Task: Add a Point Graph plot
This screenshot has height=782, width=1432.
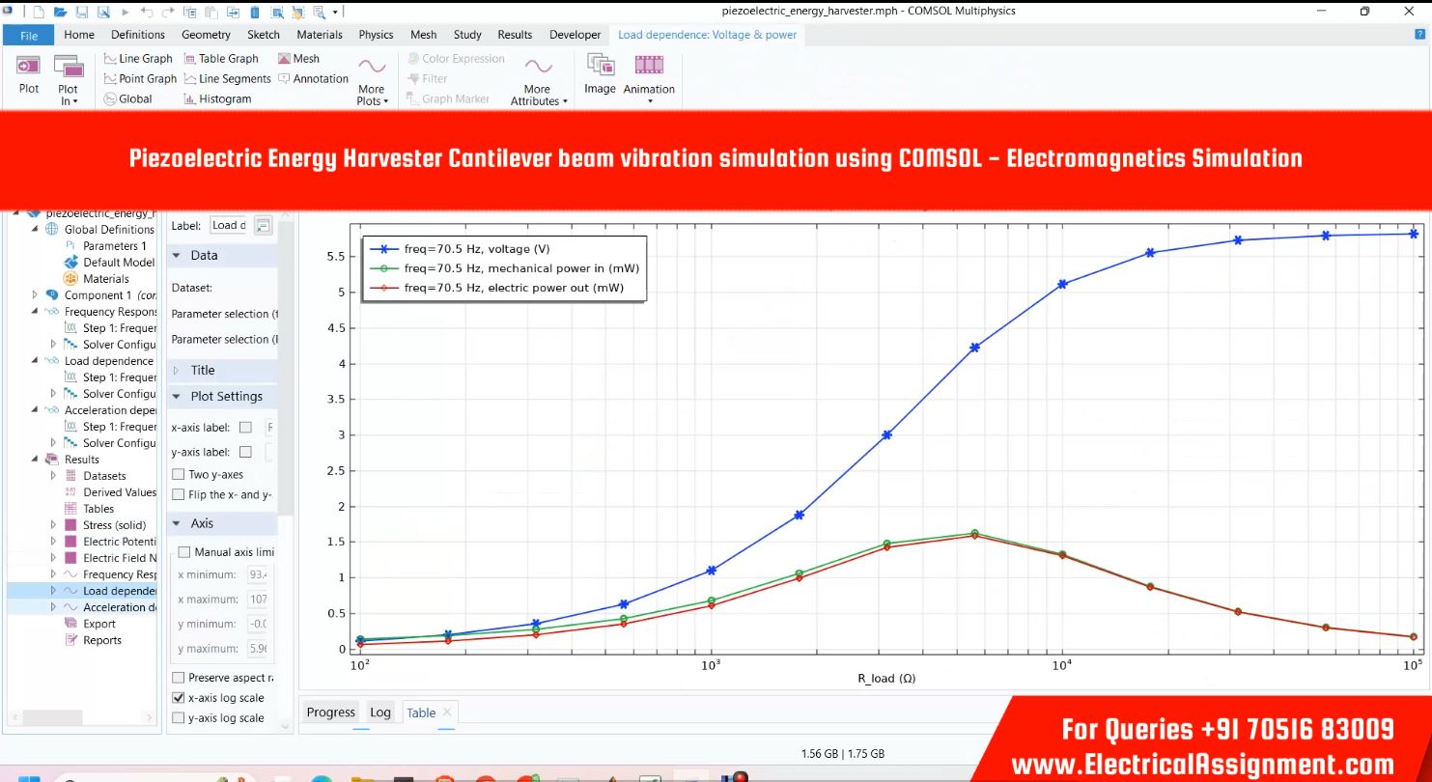Action: [x=140, y=79]
